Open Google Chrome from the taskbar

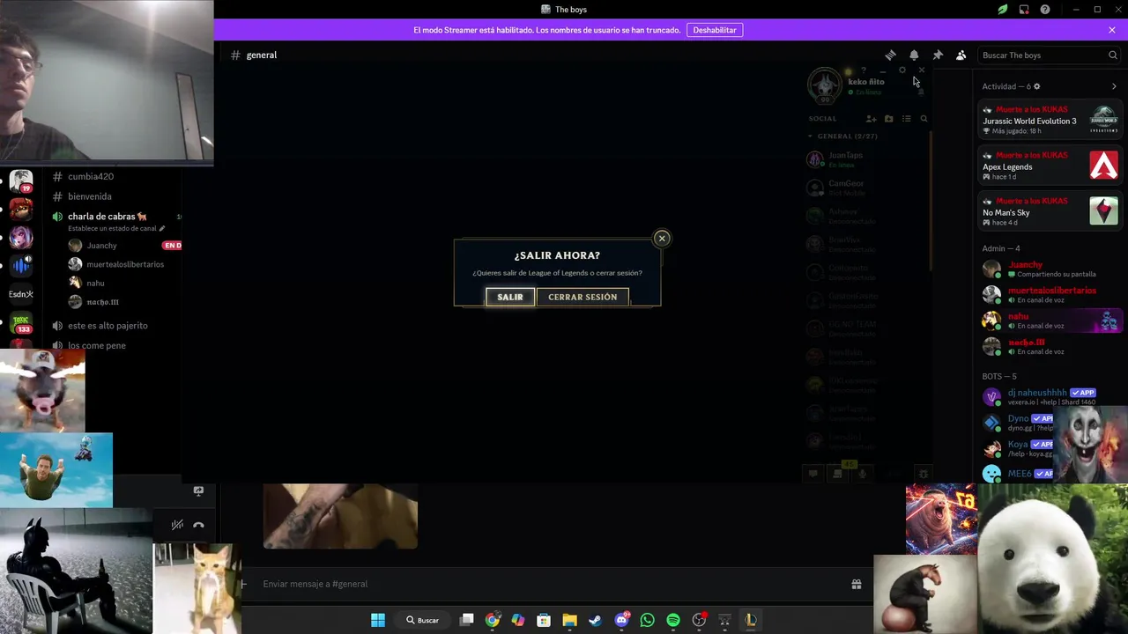coord(493,620)
